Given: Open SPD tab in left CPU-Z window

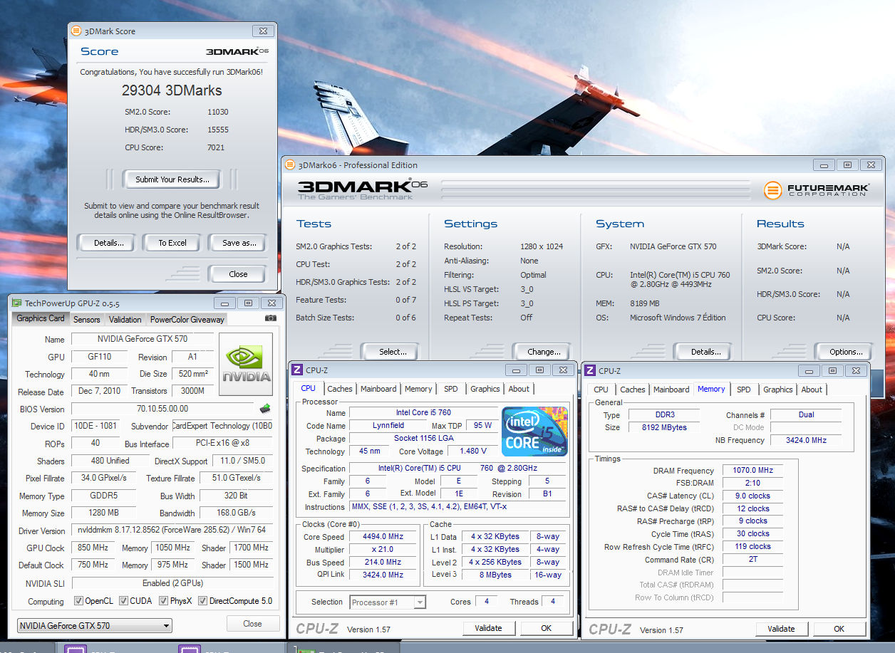Looking at the screenshot, I should pyautogui.click(x=451, y=389).
